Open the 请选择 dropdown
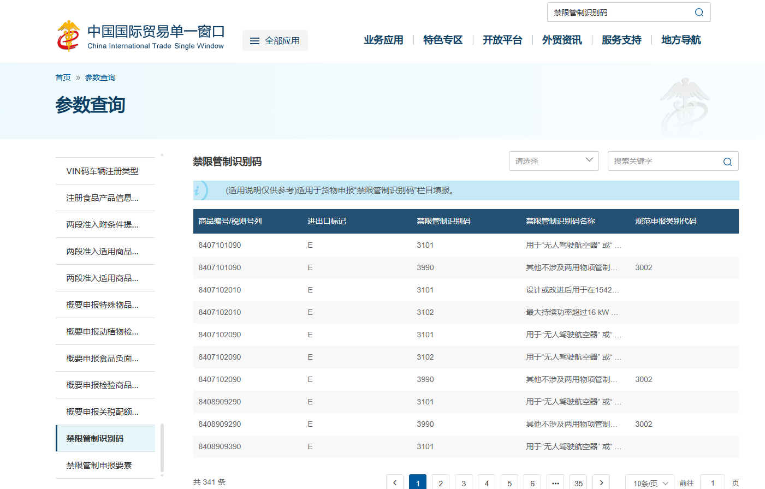 [x=554, y=161]
